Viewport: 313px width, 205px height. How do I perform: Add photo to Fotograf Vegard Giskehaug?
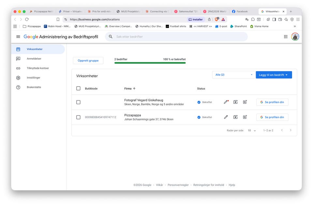(x=235, y=102)
